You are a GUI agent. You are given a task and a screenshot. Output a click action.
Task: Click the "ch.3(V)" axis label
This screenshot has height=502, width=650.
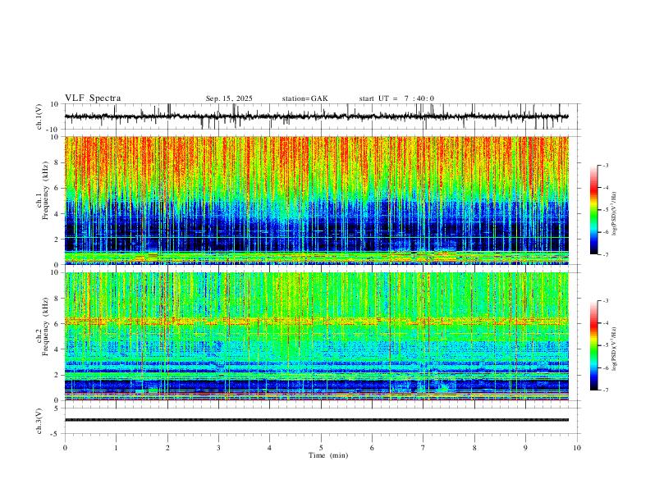(39, 421)
